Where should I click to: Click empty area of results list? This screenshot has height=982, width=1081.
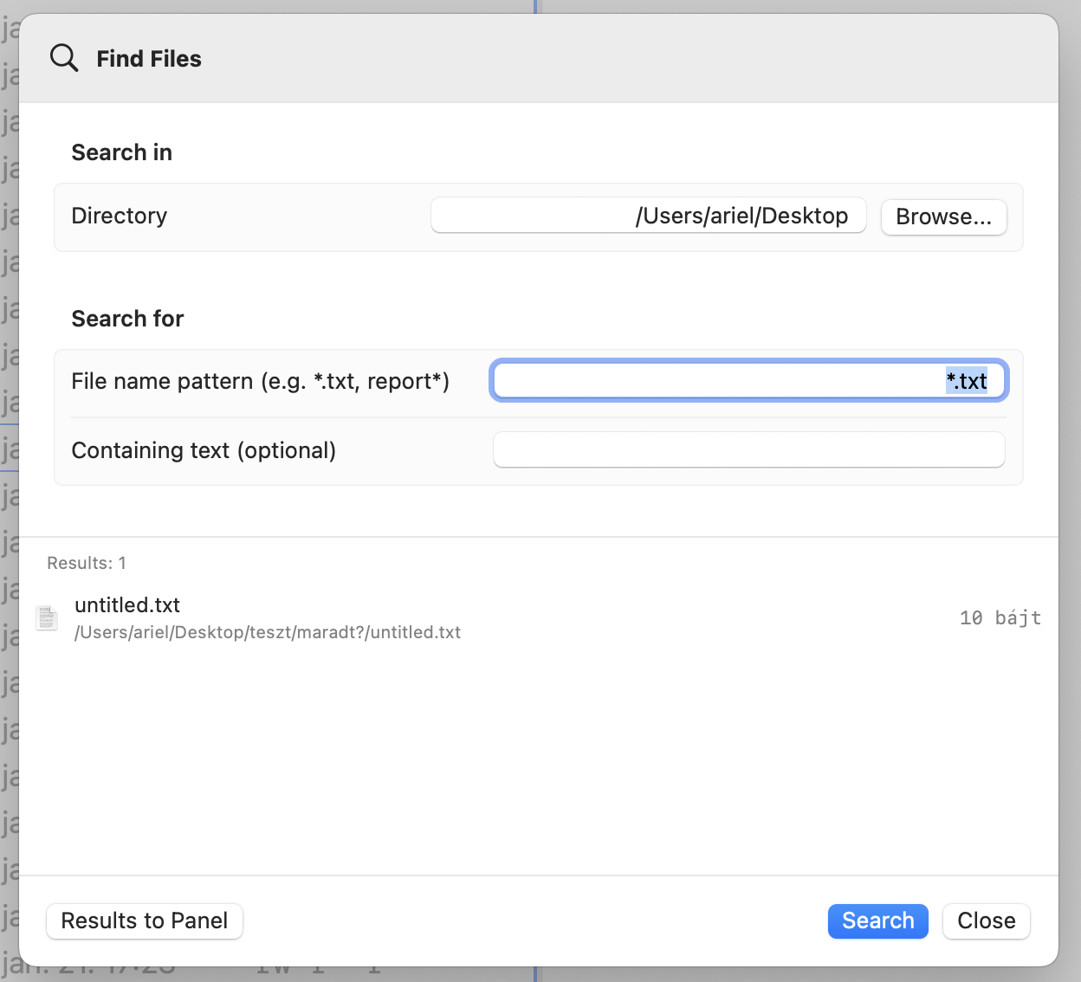pos(537,762)
